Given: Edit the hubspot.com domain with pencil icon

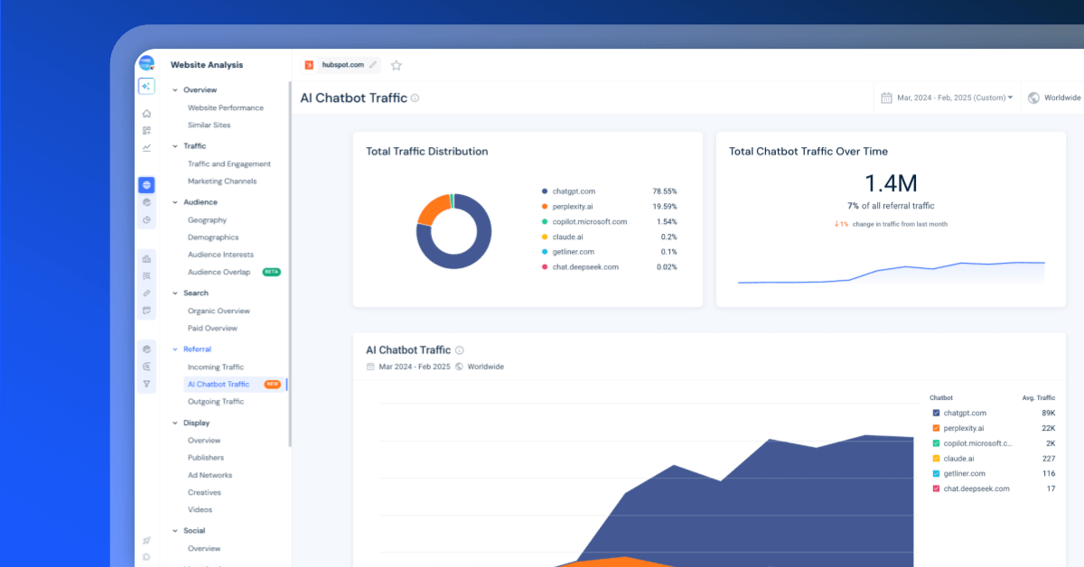Looking at the screenshot, I should [373, 65].
